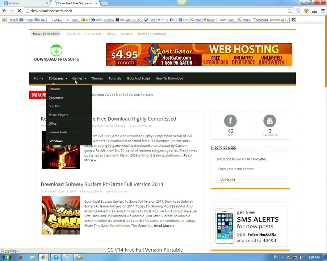
Task: Open Firefox from the taskbar
Action: tap(20, 257)
